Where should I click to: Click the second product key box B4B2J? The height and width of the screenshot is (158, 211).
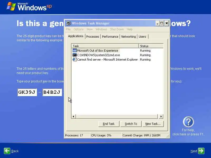(52, 92)
